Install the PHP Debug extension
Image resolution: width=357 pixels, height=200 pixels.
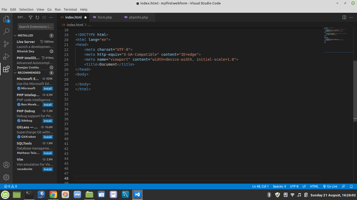point(48,121)
